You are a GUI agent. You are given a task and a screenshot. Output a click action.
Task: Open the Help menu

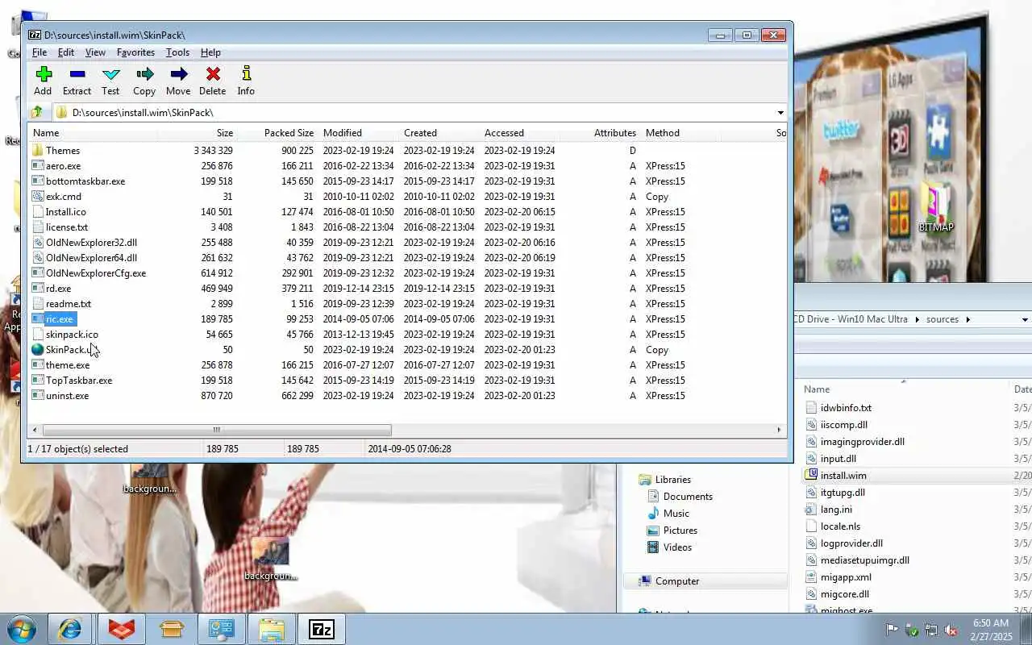pos(210,52)
